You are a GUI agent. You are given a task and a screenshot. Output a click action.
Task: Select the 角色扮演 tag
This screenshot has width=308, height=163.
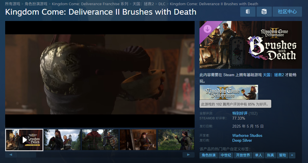click(209, 155)
